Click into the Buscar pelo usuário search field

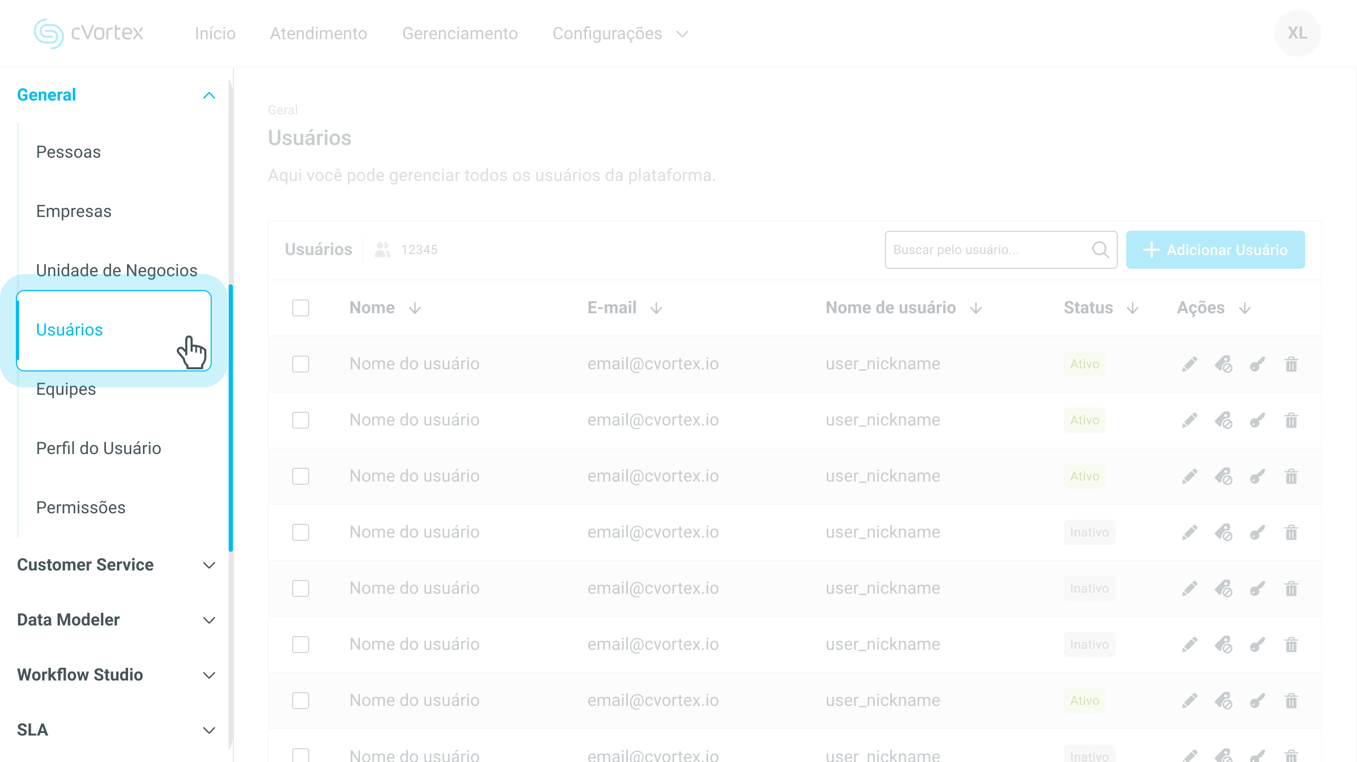pyautogui.click(x=984, y=250)
